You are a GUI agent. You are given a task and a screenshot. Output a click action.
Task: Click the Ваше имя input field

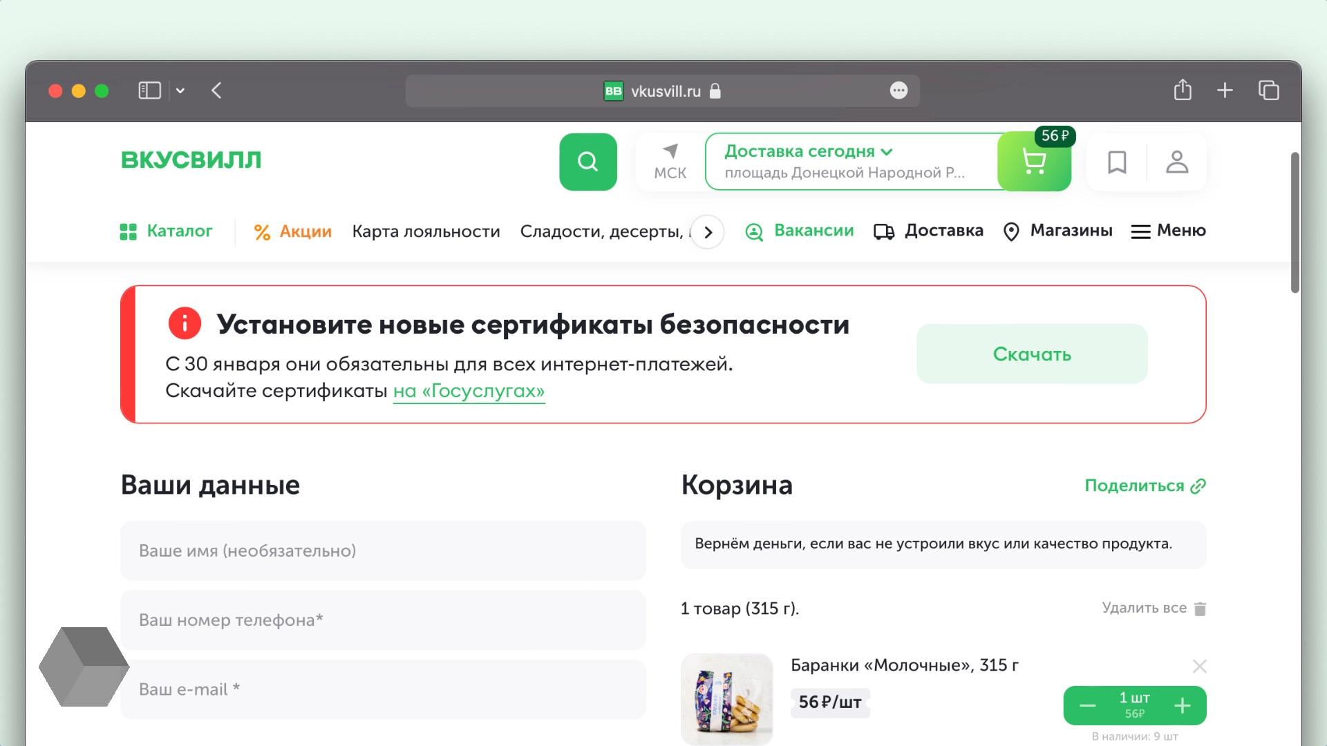click(x=383, y=551)
